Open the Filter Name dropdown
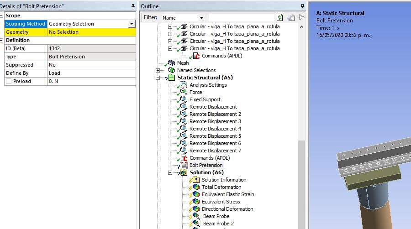This screenshot has height=229, width=411. pyautogui.click(x=201, y=18)
